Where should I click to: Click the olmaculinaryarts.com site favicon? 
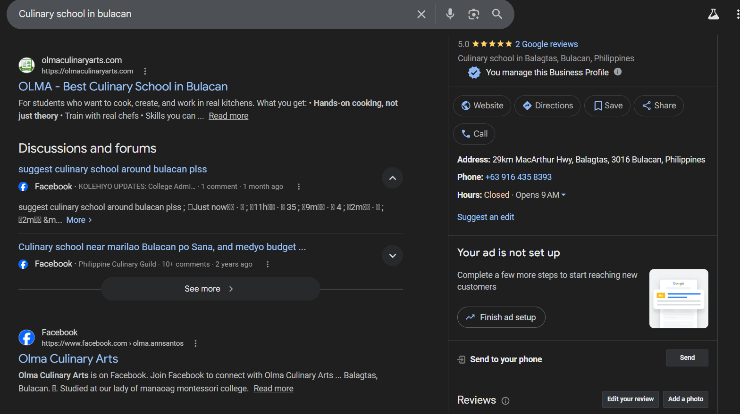pos(26,65)
